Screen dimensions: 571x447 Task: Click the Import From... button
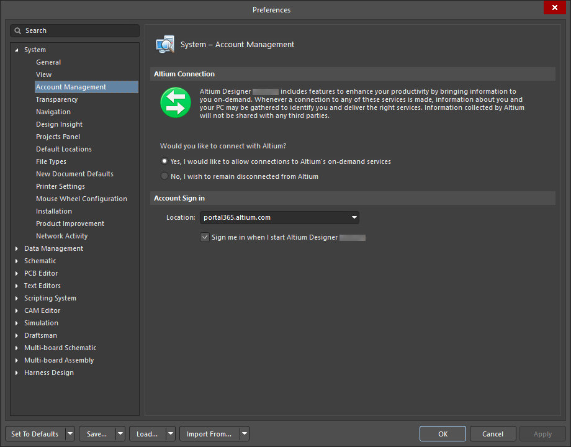point(209,434)
